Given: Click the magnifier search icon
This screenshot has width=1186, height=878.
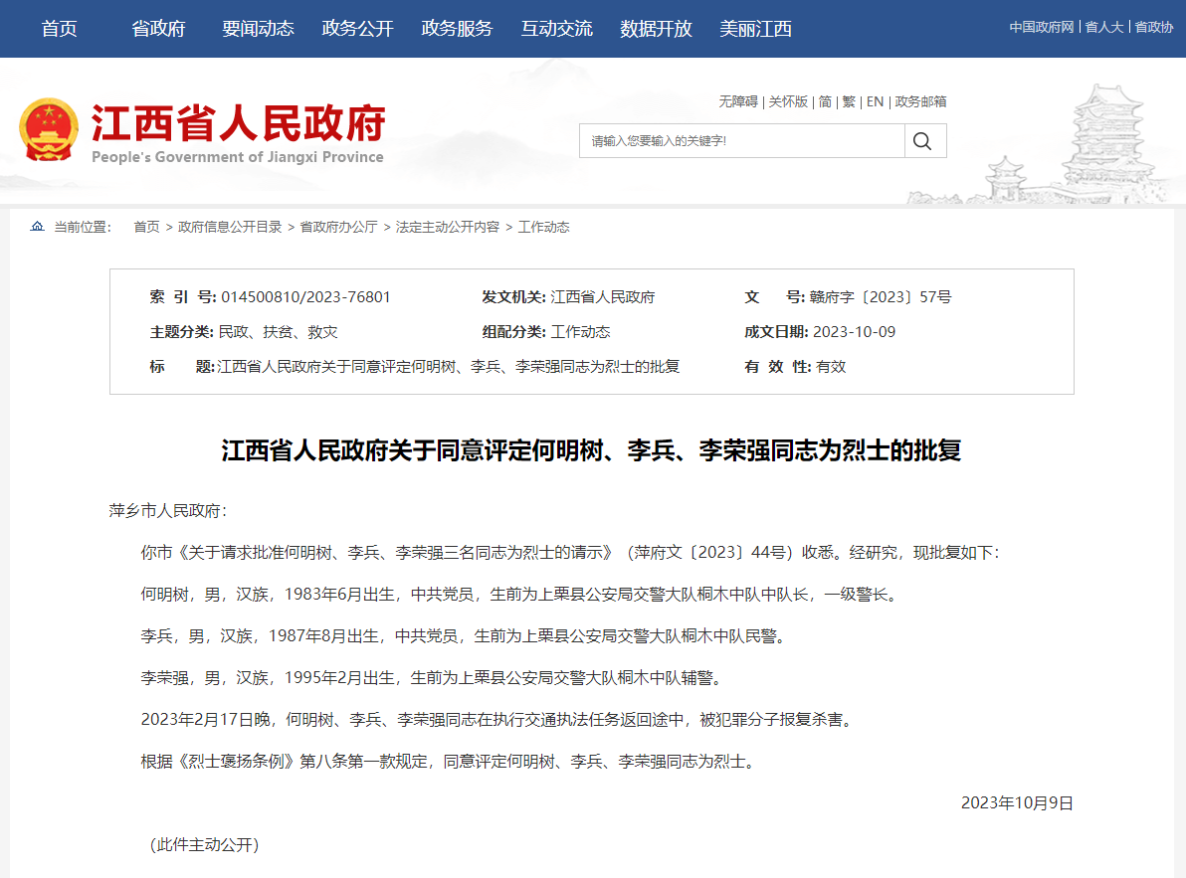Looking at the screenshot, I should click(922, 141).
